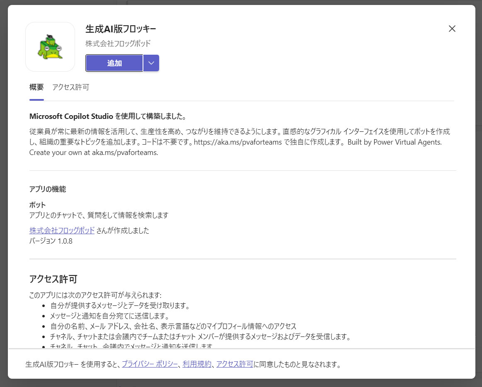Click the bullet about マイプロフィール情報へのアクセス

coord(173,326)
